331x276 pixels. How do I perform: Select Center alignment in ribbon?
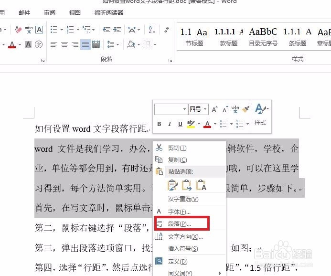pyautogui.click(x=64, y=44)
